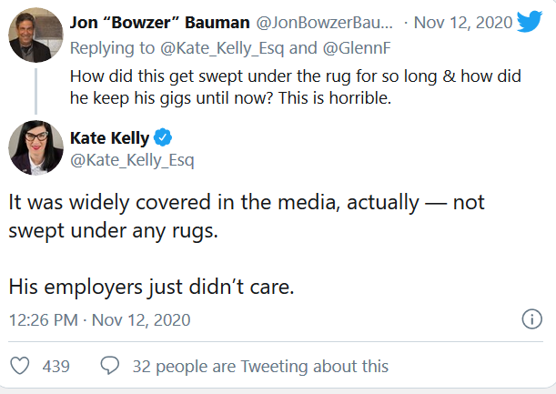Click the Nov 12, 2020 date at top

pos(463,23)
